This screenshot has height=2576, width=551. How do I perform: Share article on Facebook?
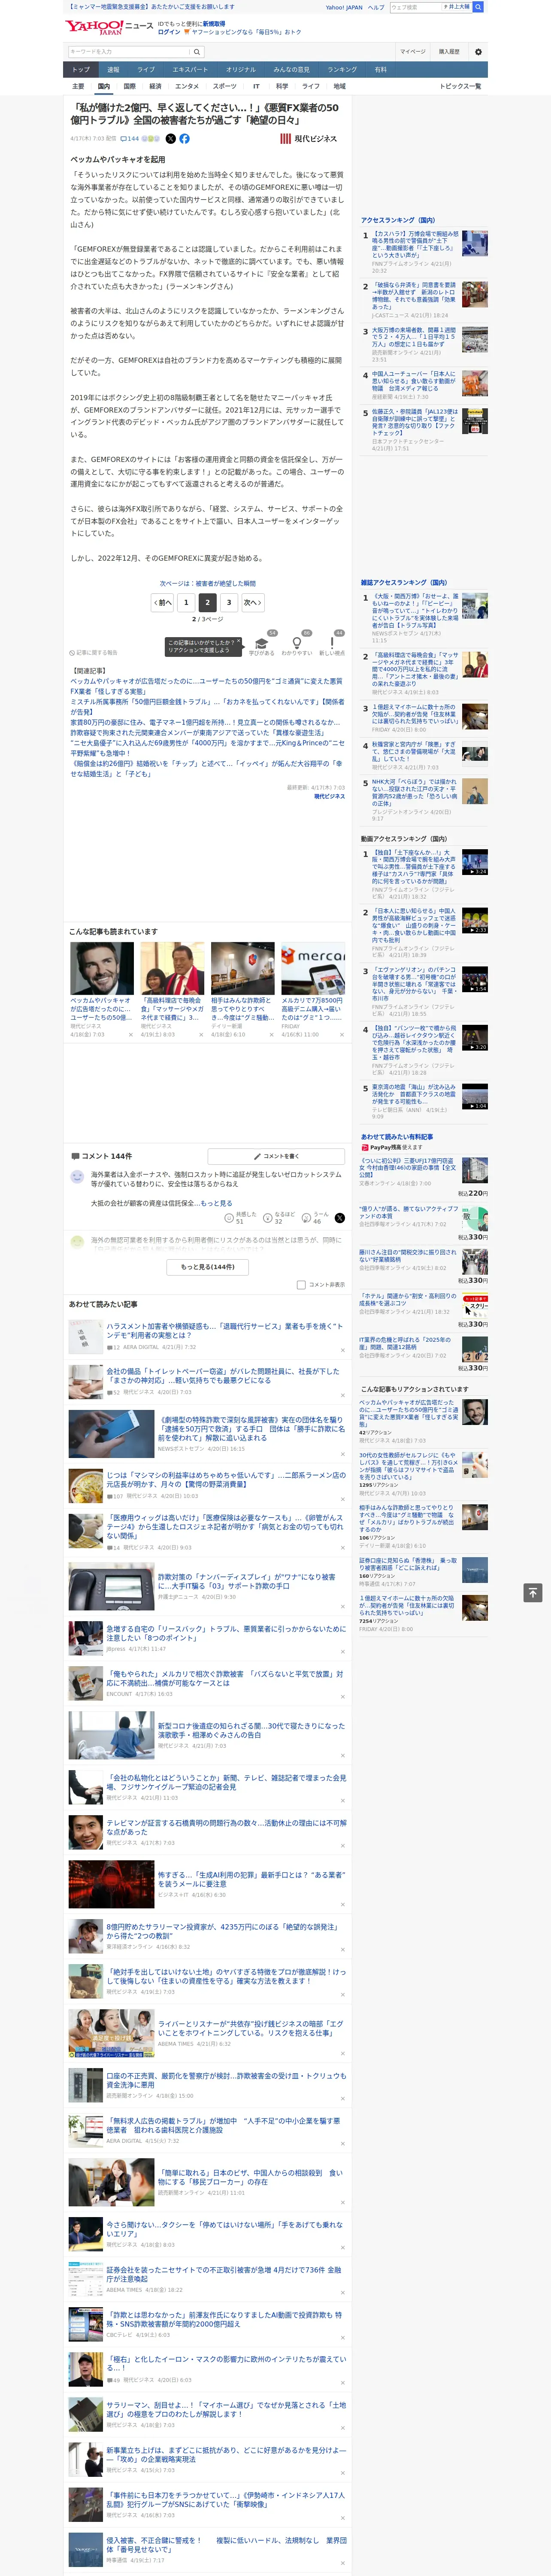[x=184, y=139]
